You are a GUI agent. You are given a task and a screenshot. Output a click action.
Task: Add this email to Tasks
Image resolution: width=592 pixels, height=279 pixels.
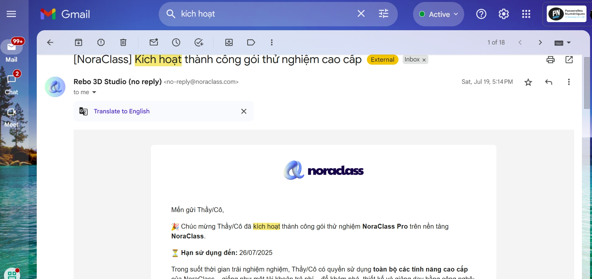[199, 43]
